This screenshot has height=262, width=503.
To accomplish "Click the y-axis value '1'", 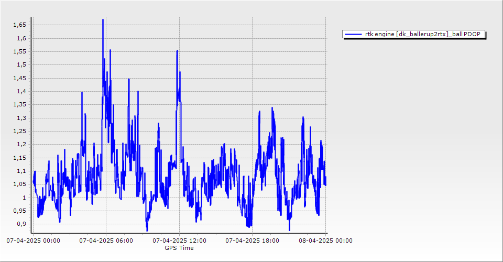I will [25, 198].
